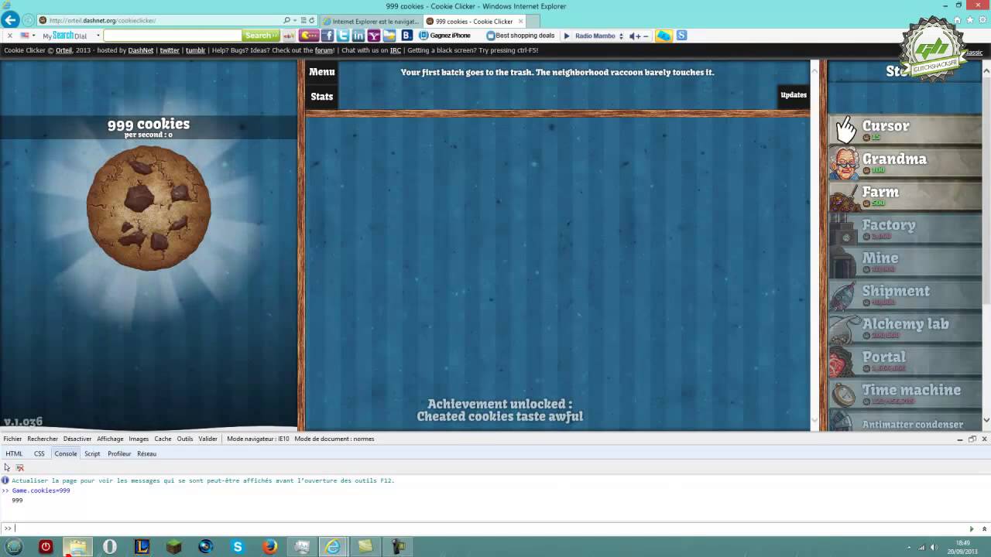Open the Outils menu
Screen dimensions: 991x557
[185, 439]
